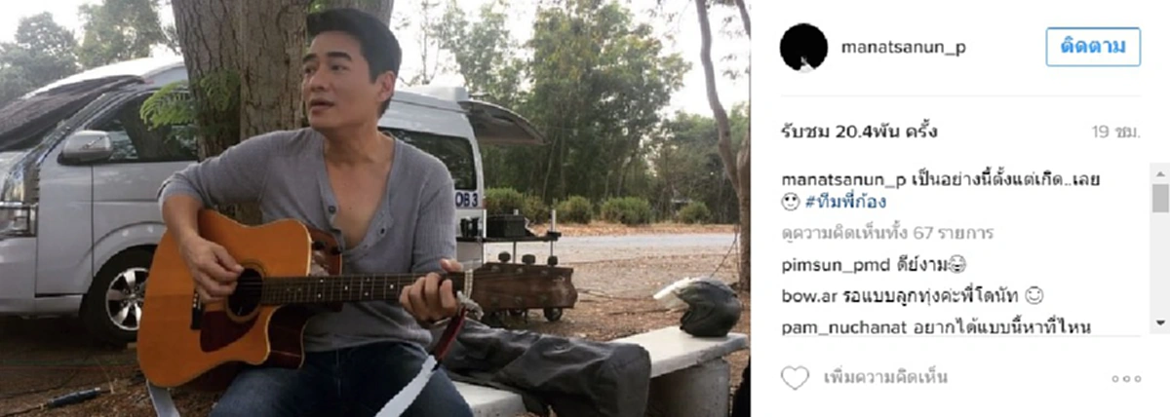
Task: Click the smiley emoji in caption
Action: coord(792,203)
